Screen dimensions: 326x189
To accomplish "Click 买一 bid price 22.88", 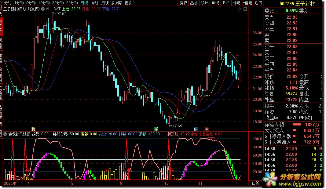I will [x=292, y=47].
